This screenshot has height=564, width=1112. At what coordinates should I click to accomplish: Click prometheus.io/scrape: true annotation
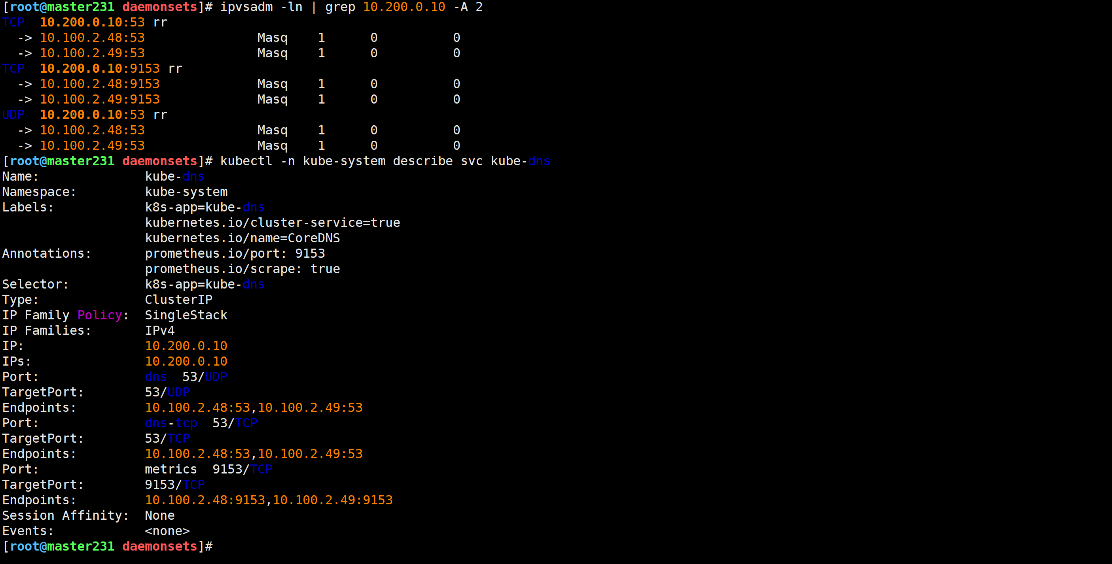[242, 269]
